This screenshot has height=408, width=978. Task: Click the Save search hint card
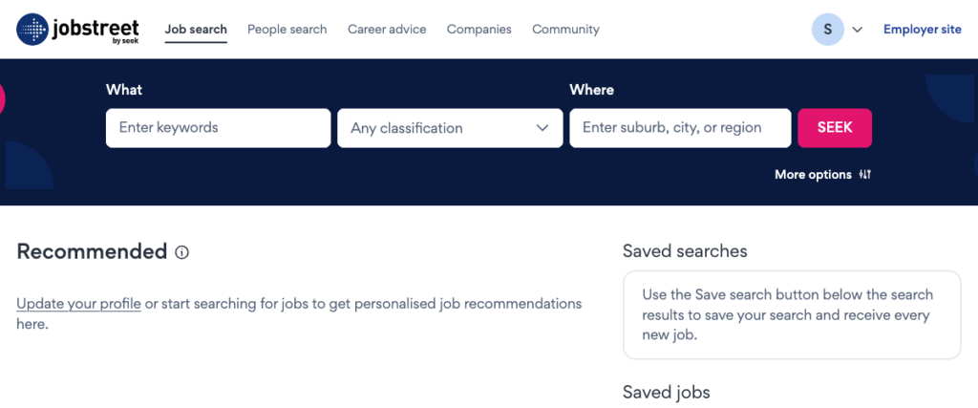pyautogui.click(x=791, y=315)
